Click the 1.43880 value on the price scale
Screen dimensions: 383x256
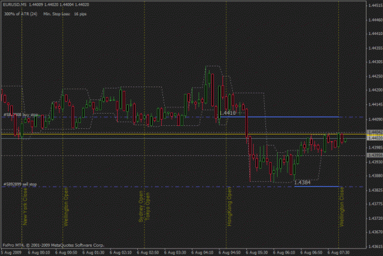(376, 176)
